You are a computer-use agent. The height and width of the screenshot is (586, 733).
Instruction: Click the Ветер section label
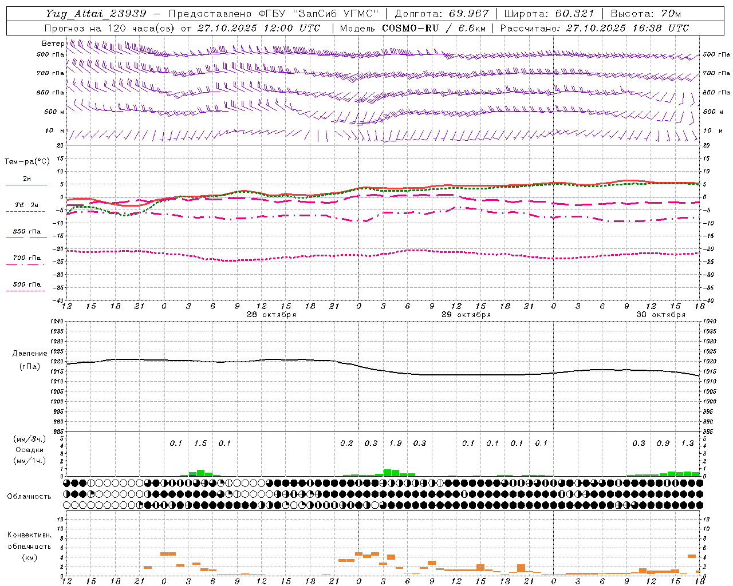[53, 43]
